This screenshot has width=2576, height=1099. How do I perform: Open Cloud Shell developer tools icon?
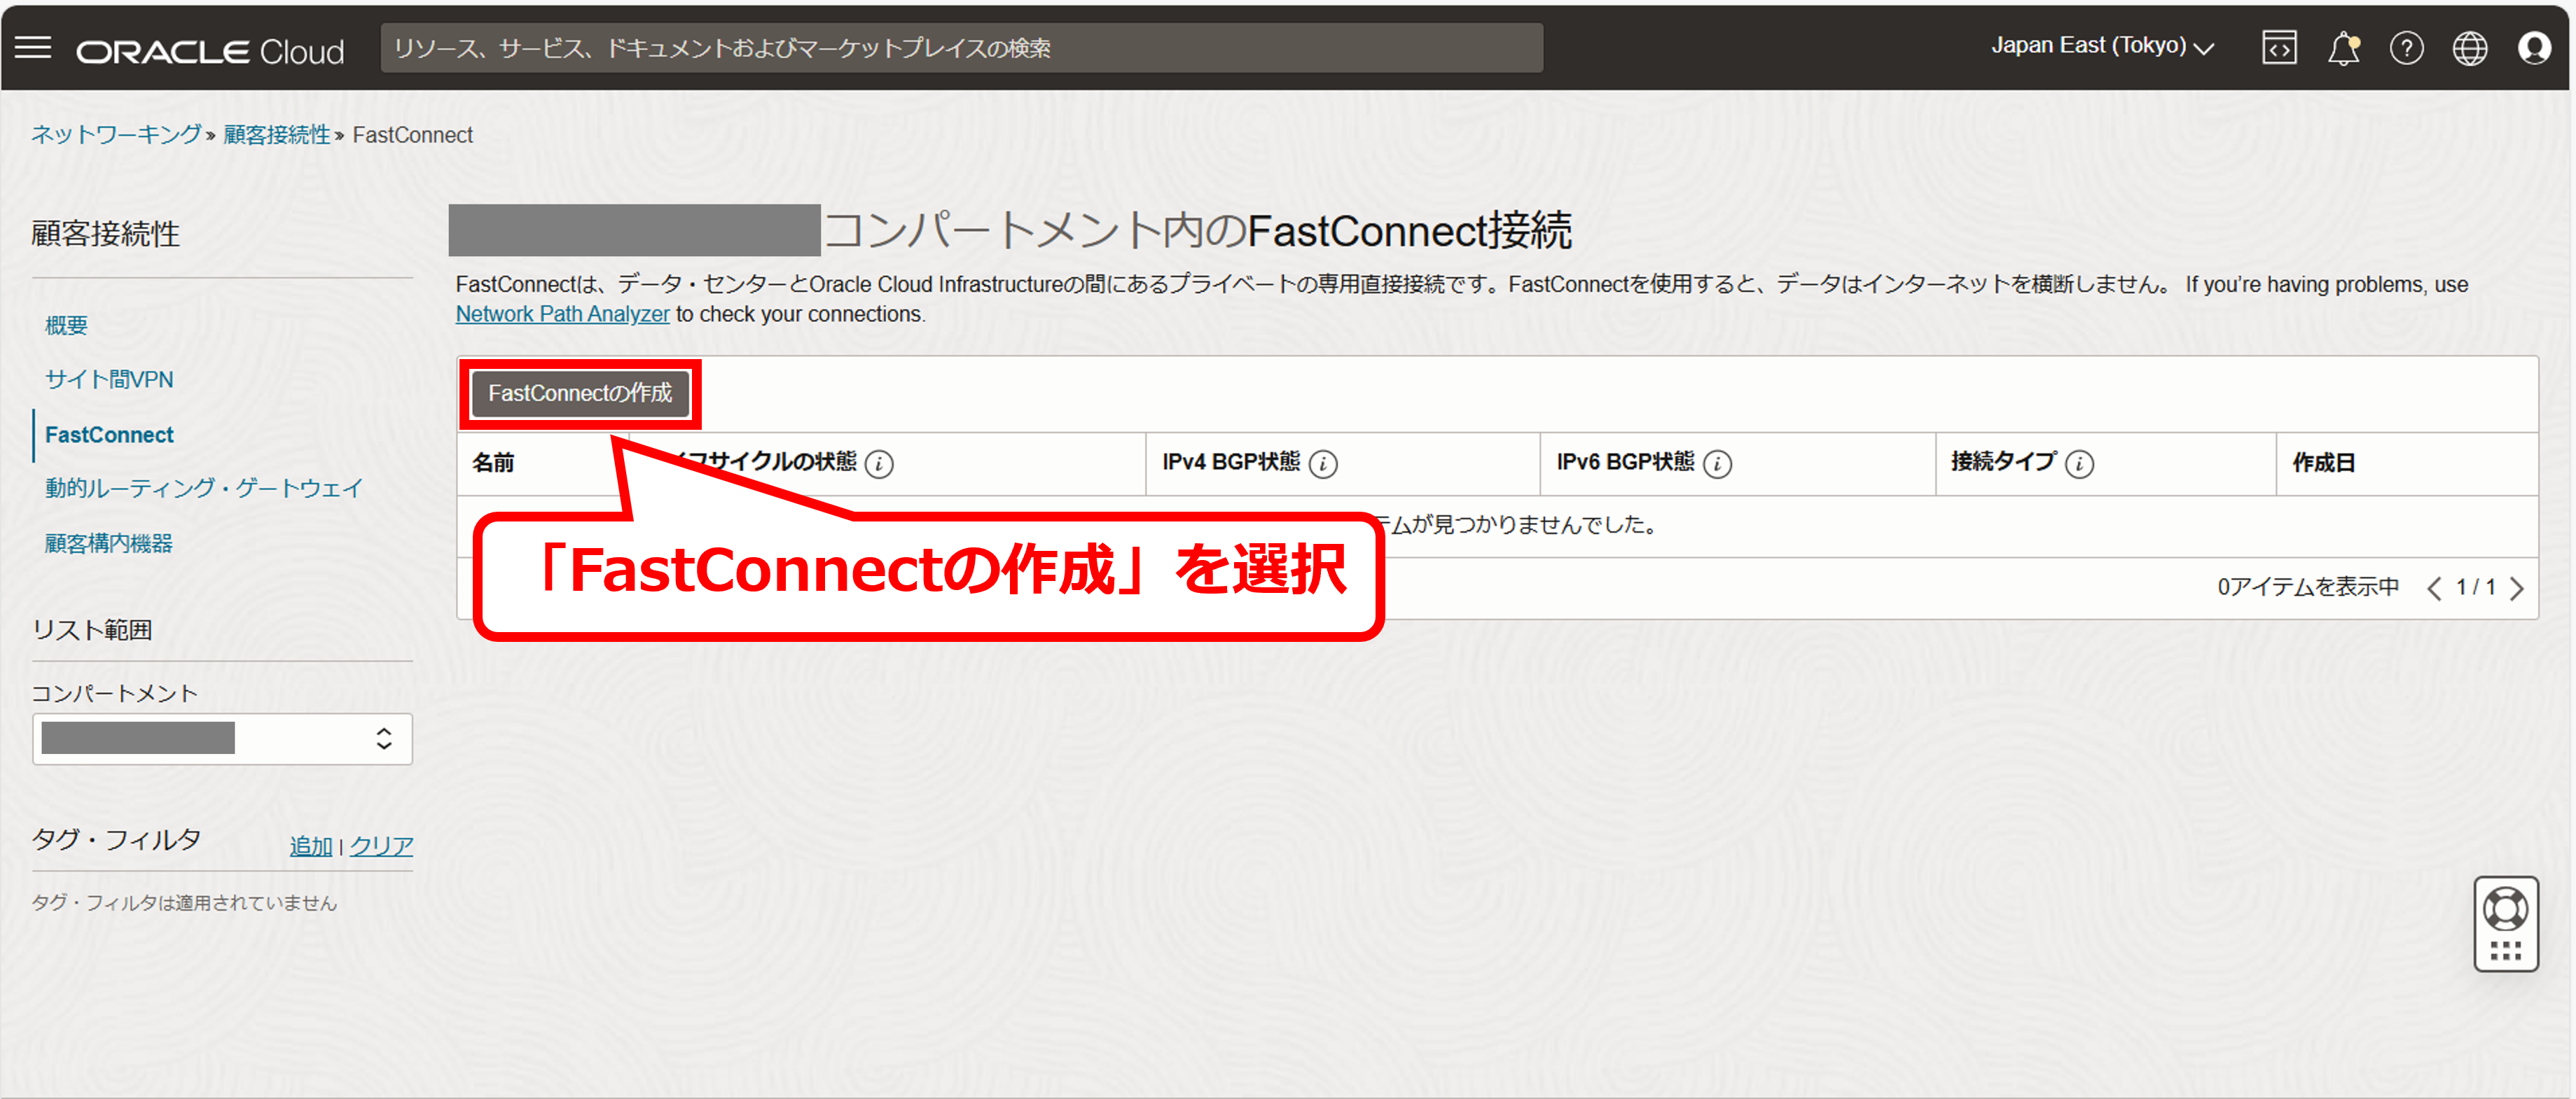2279,48
